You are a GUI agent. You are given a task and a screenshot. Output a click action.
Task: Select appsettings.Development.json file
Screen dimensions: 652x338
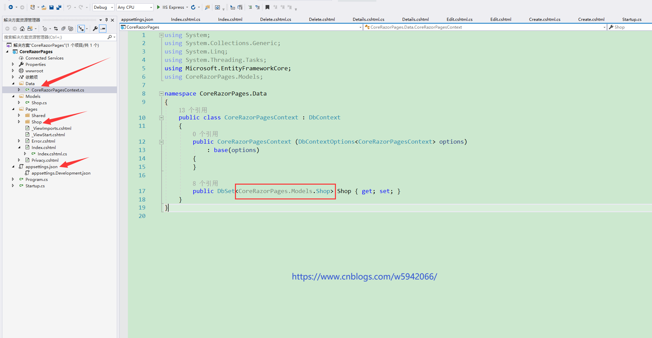61,173
